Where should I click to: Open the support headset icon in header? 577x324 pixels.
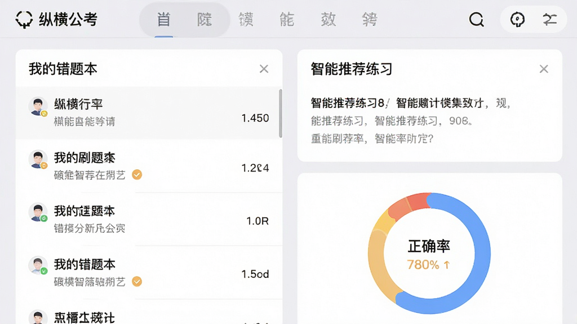tap(517, 19)
